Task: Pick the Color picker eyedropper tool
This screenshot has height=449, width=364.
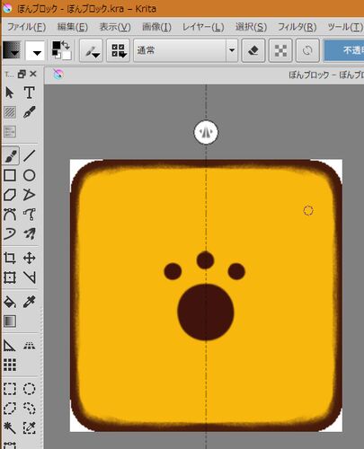Action: tap(29, 302)
